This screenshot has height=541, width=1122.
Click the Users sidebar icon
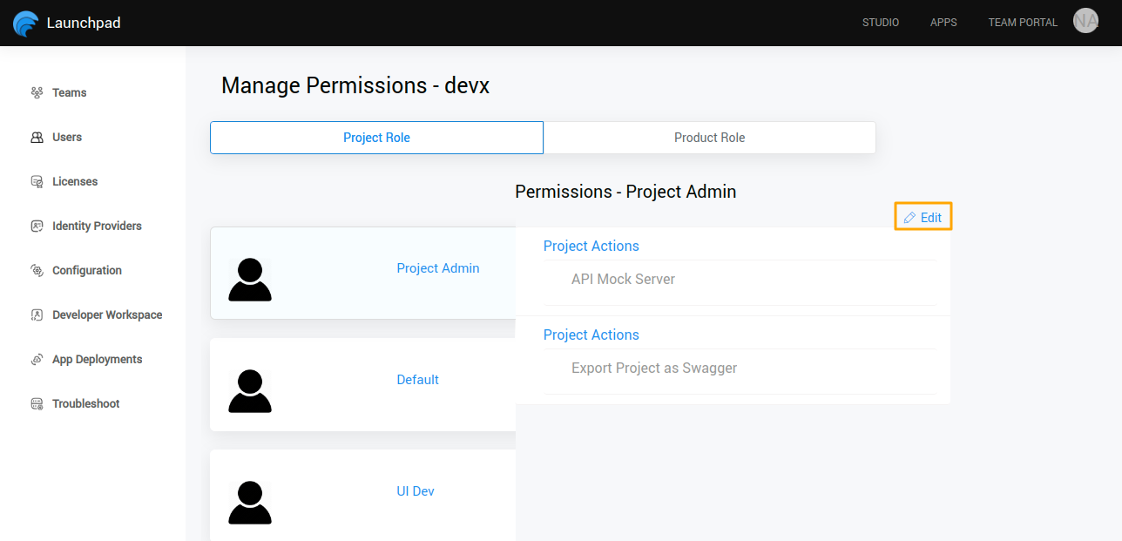[x=37, y=138]
